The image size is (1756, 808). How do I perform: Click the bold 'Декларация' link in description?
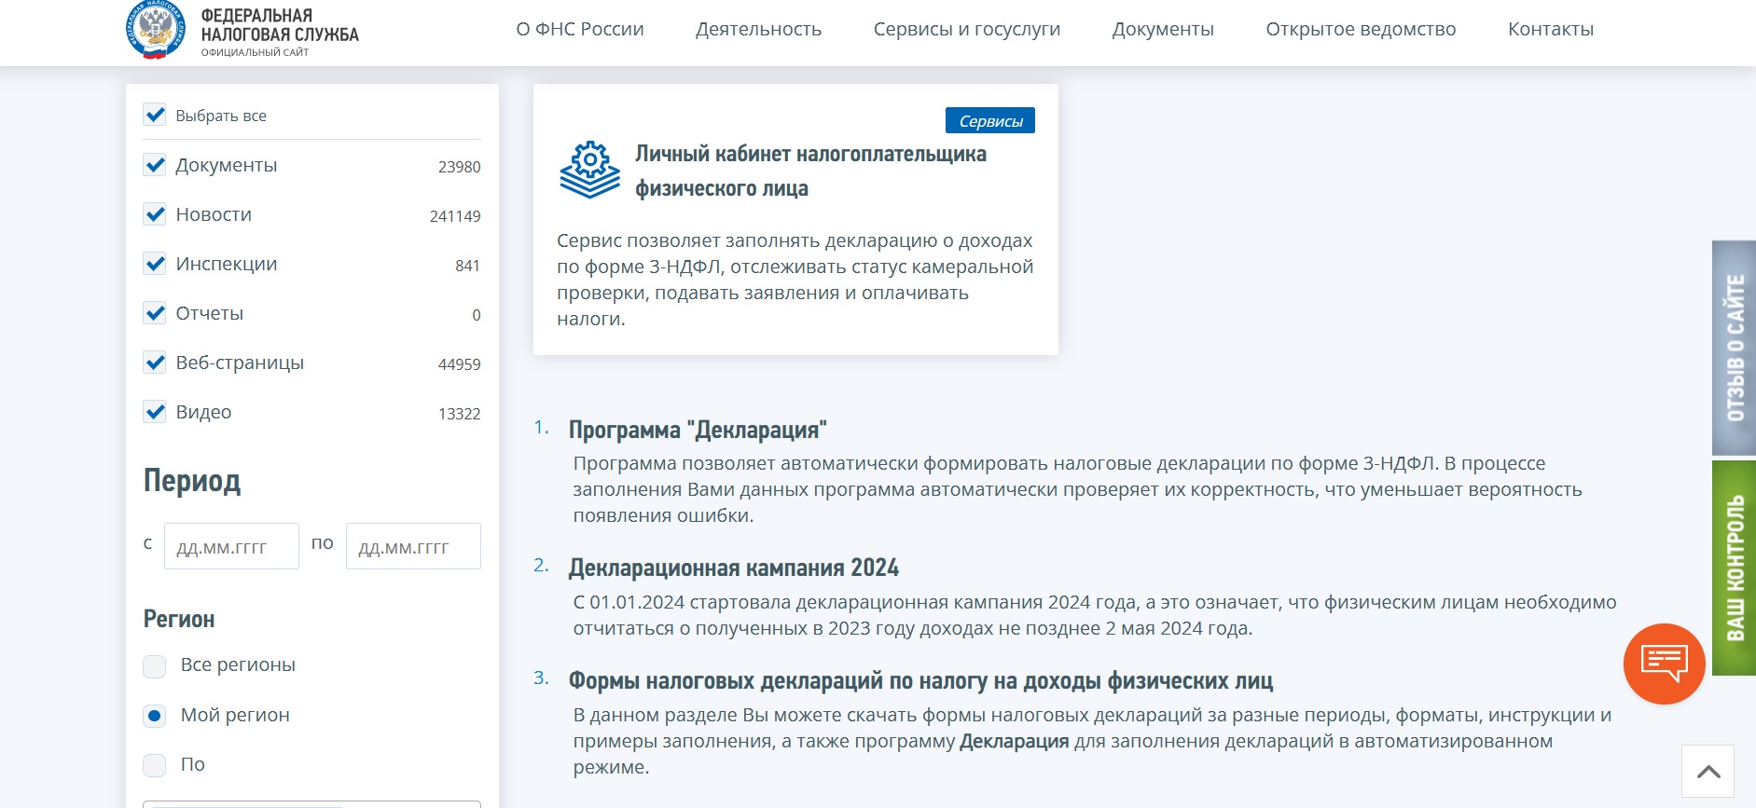click(1015, 742)
